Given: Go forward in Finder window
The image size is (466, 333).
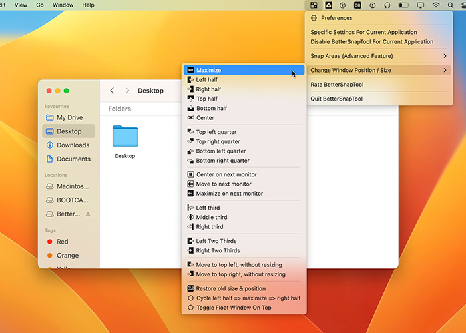Looking at the screenshot, I should (127, 91).
